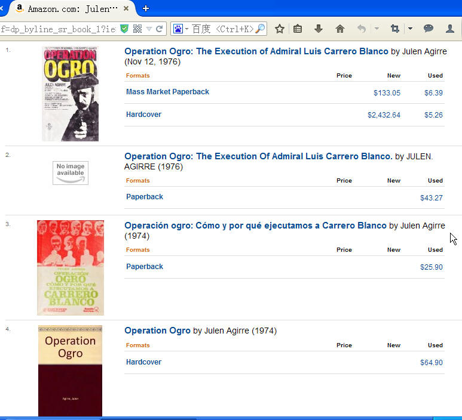Open the Operation Ogro cover with gunman
The image size is (462, 420).
(70, 94)
